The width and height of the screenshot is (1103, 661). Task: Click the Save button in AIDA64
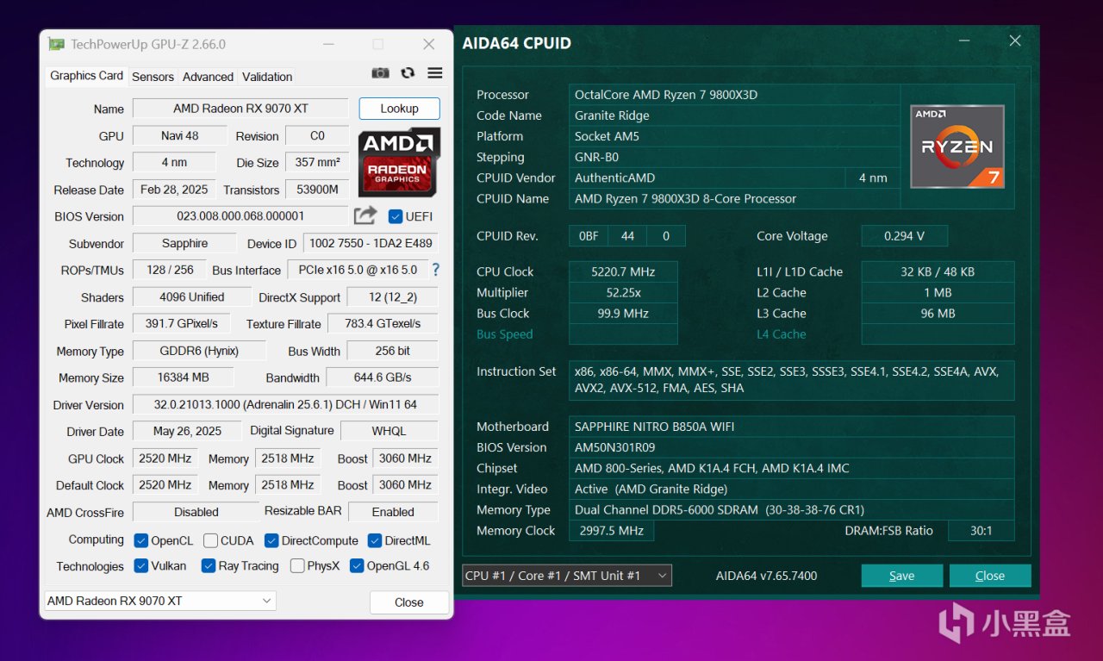(902, 576)
